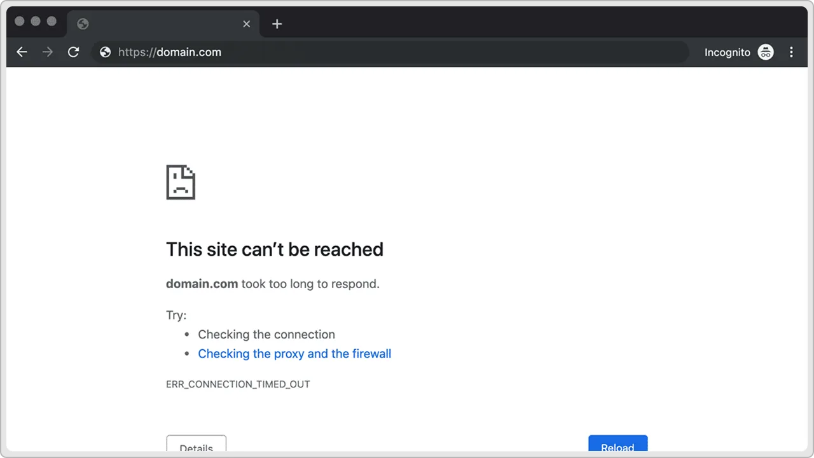Click the forward navigation arrow
Viewport: 814px width, 458px height.
pyautogui.click(x=48, y=52)
